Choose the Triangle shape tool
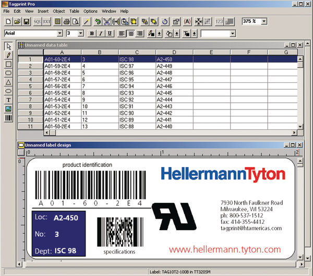The height and width of the screenshot is (276, 313). (8, 82)
